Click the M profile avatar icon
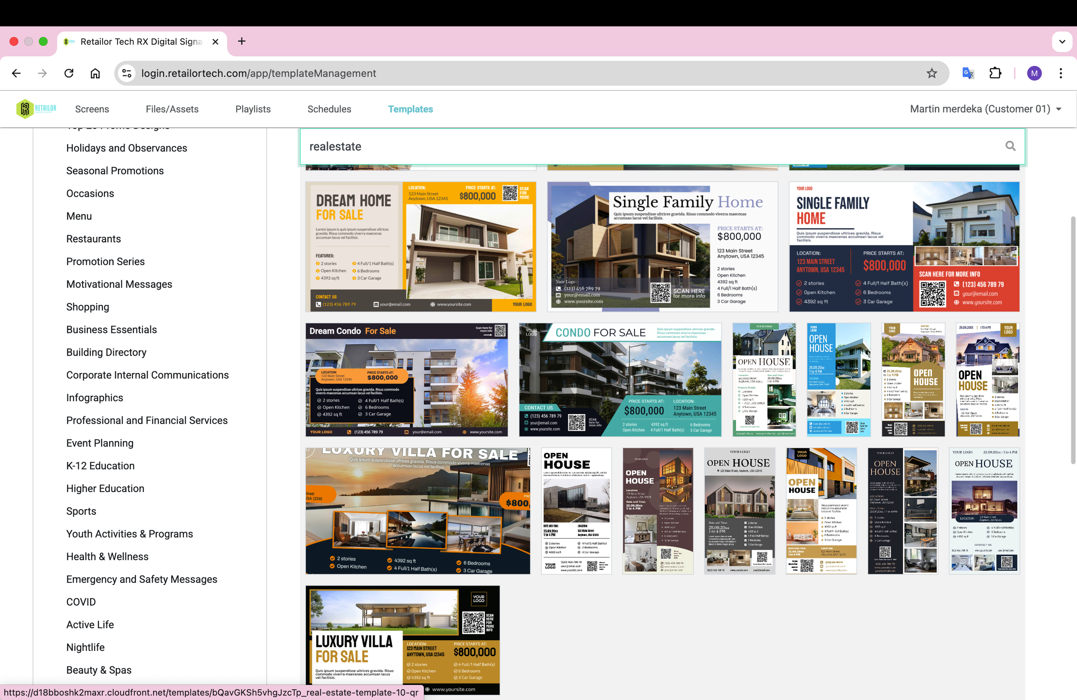This screenshot has width=1077, height=700. click(1034, 73)
